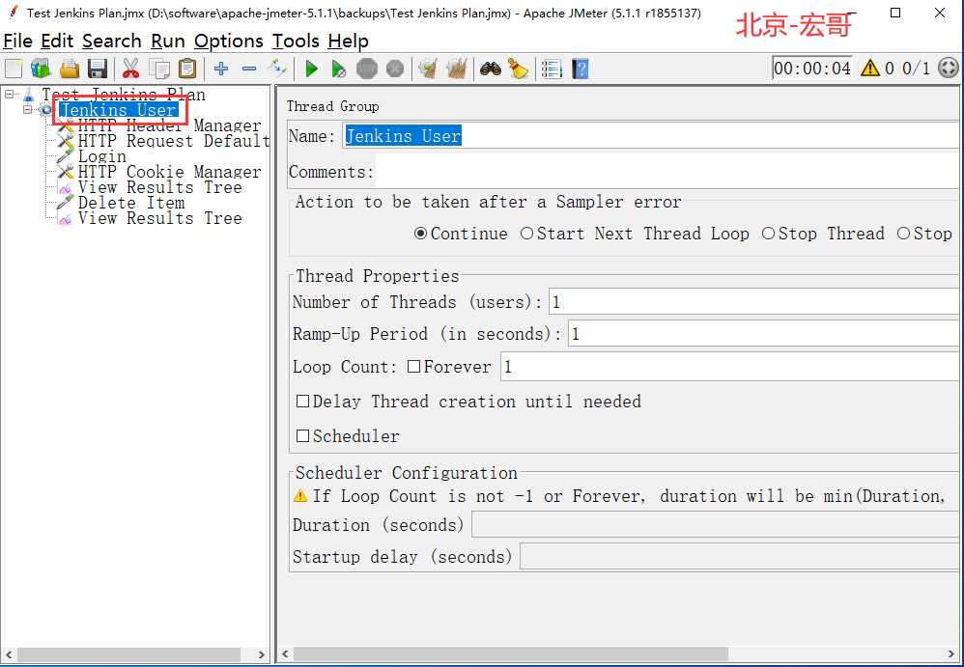
Task: Click the Cut scissors icon
Action: click(130, 69)
